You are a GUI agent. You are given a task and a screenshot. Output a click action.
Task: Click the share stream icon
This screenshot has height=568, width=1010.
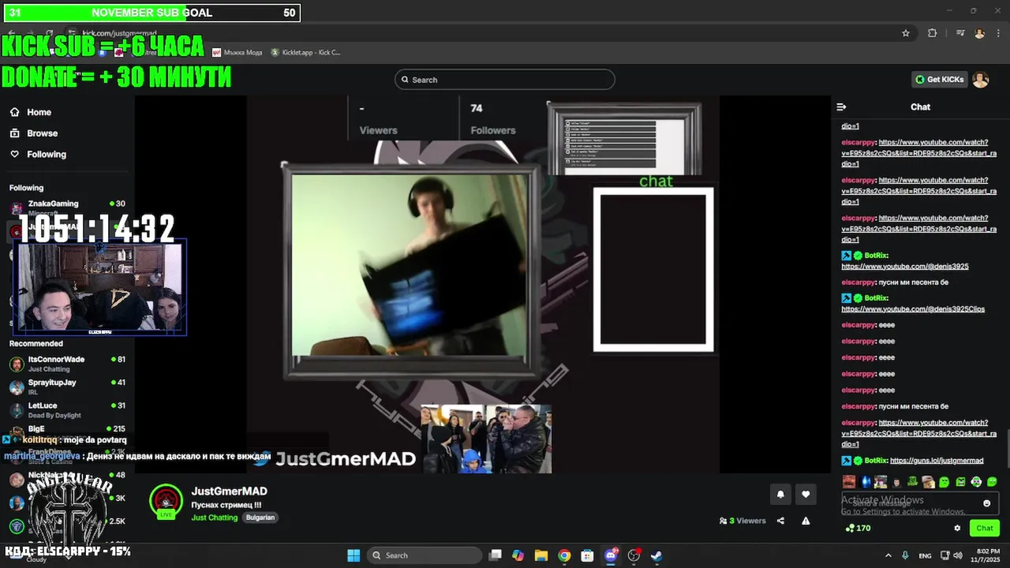pyautogui.click(x=780, y=521)
